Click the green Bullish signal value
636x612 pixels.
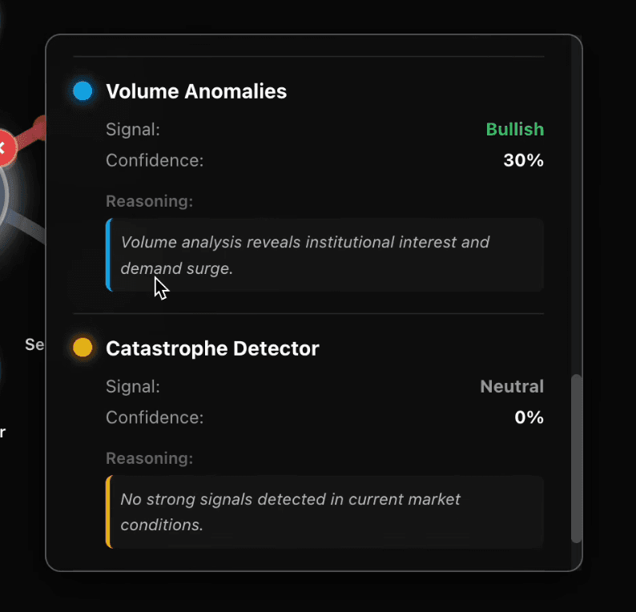tap(514, 130)
